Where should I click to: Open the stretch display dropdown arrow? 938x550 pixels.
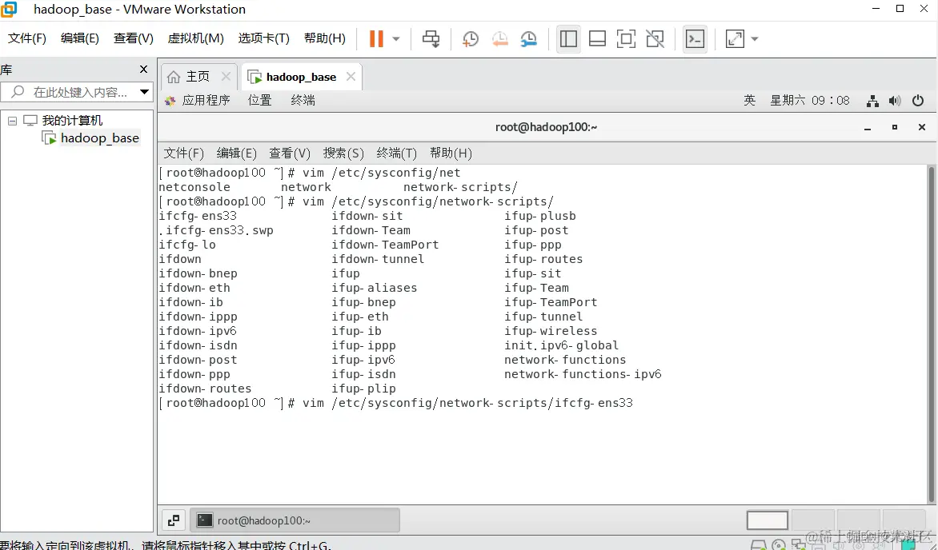755,39
